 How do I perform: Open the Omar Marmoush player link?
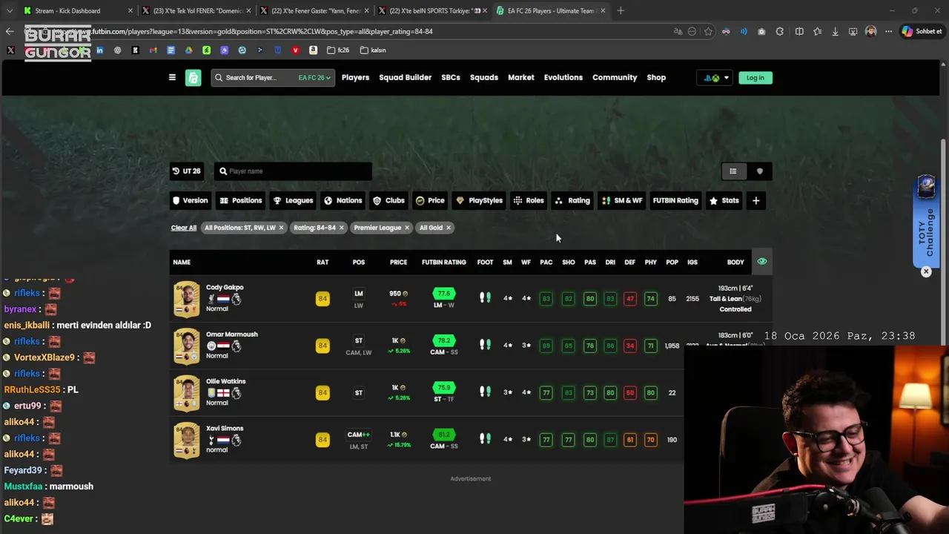tap(232, 334)
